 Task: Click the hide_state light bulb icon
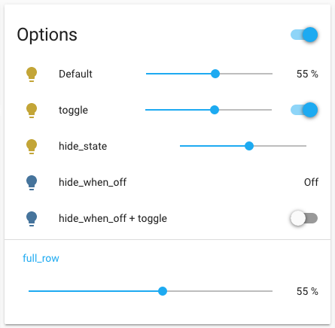[x=32, y=147]
